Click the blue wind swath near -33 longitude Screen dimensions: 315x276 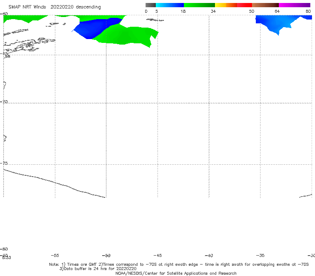279,23
